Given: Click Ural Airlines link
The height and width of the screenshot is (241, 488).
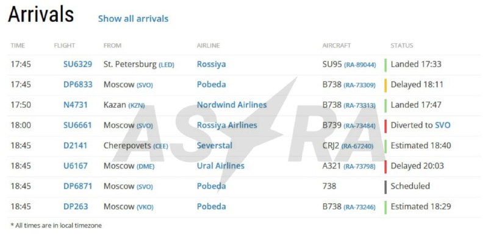Looking at the screenshot, I should coord(221,166).
